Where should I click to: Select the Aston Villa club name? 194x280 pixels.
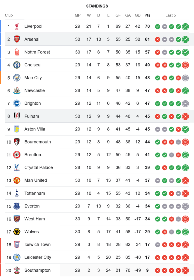point(34,129)
